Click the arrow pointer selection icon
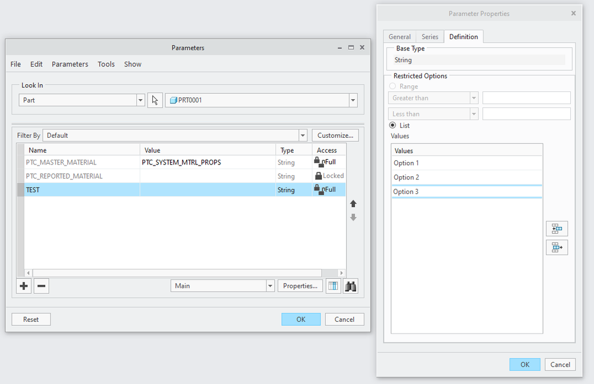The height and width of the screenshot is (384, 594). (155, 100)
